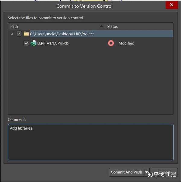Open the Commit And Push dropdown arrow

[x=147, y=172]
